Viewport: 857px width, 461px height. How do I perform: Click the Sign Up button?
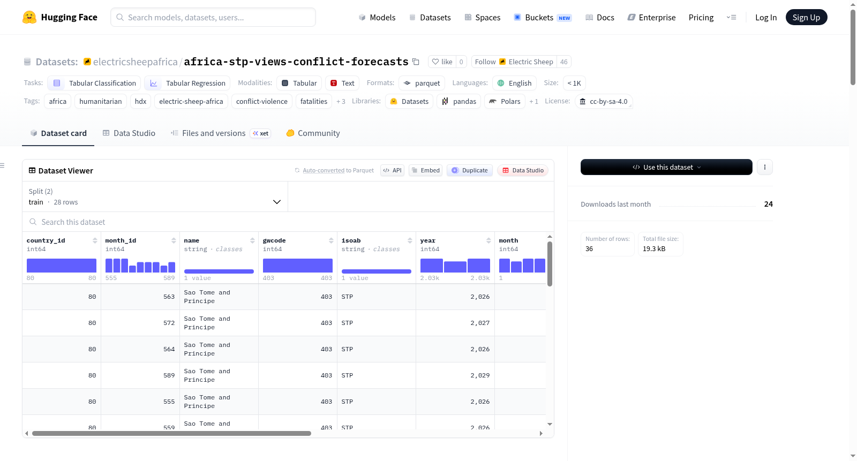coord(806,17)
